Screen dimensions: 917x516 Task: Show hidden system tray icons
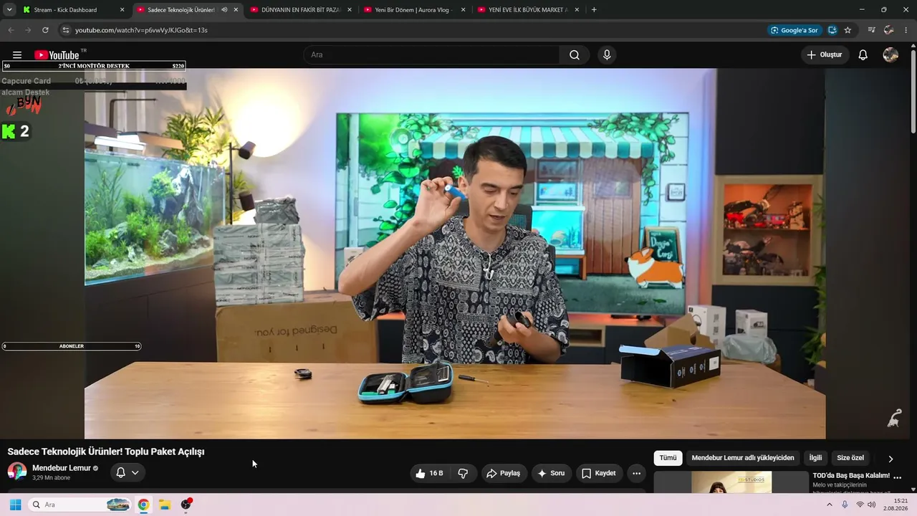(x=830, y=505)
